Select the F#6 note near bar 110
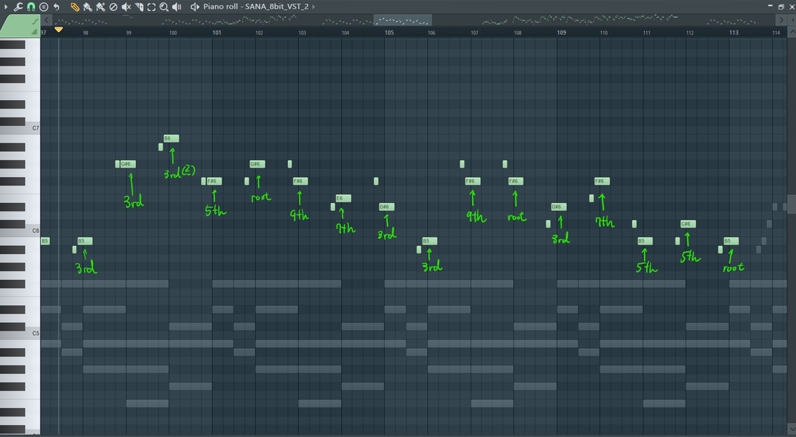The height and width of the screenshot is (437, 796). pos(602,181)
